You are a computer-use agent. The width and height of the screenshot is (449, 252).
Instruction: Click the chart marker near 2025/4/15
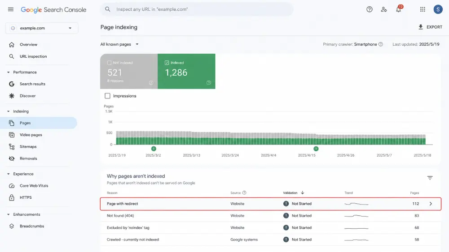(316, 149)
